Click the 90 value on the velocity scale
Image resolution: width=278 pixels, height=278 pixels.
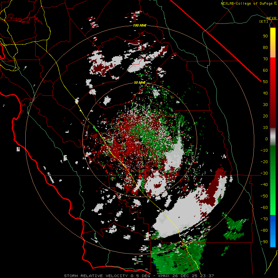point(265,36)
